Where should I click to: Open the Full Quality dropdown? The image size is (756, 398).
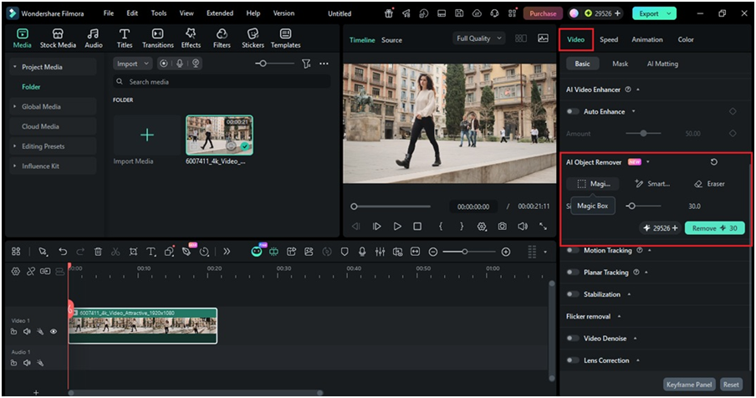tap(478, 38)
